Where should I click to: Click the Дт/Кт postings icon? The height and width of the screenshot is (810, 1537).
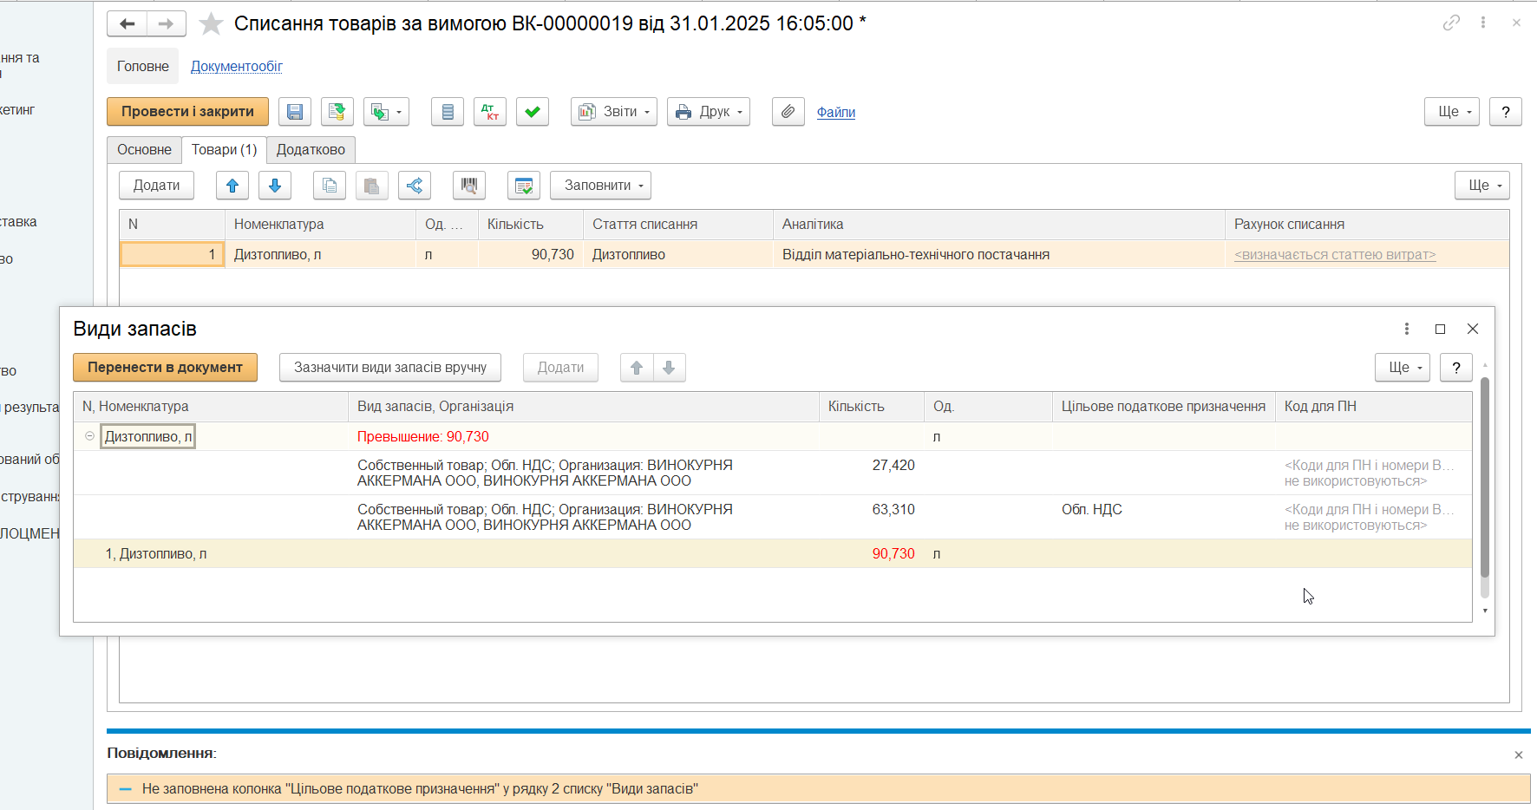(x=490, y=112)
